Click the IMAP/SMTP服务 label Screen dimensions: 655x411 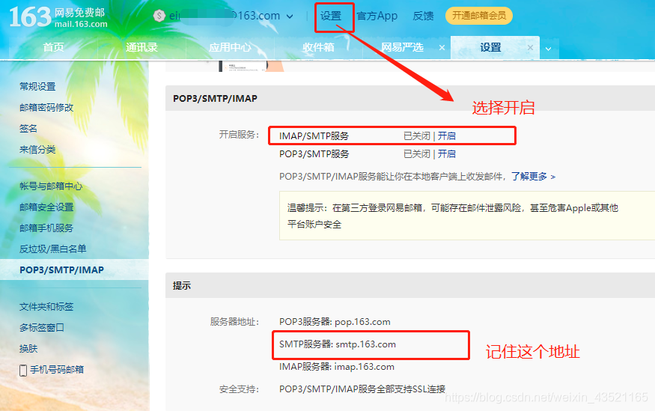point(314,136)
